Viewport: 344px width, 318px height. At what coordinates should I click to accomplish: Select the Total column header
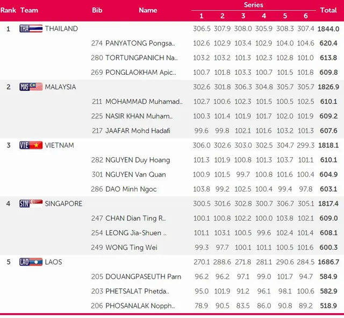(x=328, y=10)
